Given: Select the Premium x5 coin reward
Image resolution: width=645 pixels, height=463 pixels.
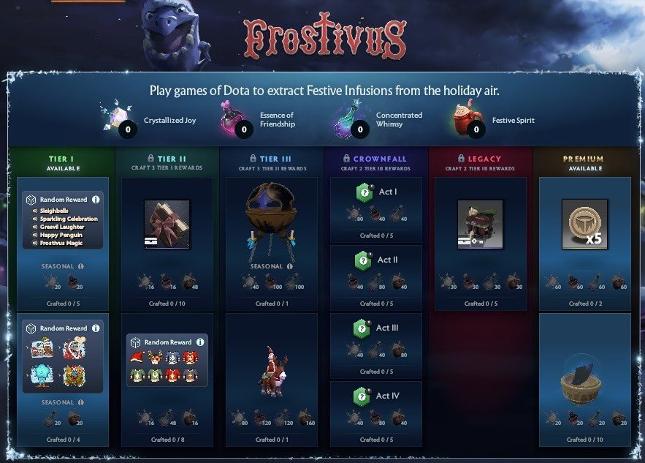Looking at the screenshot, I should (584, 225).
